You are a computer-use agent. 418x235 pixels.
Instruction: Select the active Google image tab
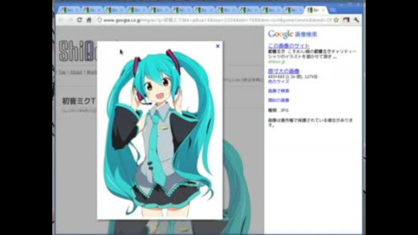tap(316, 10)
